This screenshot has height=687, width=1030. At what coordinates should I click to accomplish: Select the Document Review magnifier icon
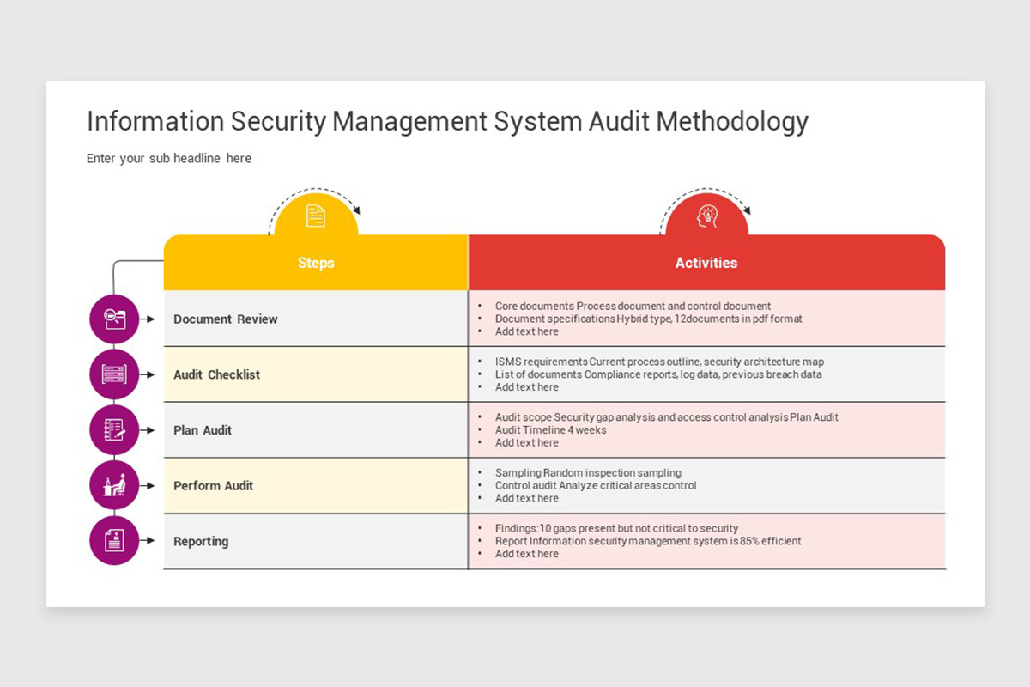click(114, 319)
